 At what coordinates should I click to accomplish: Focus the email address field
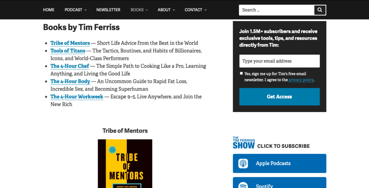(280, 61)
